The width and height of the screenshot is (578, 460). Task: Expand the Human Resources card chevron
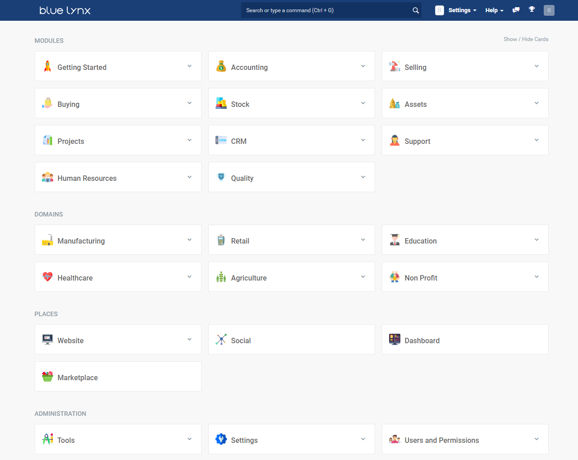pos(189,177)
